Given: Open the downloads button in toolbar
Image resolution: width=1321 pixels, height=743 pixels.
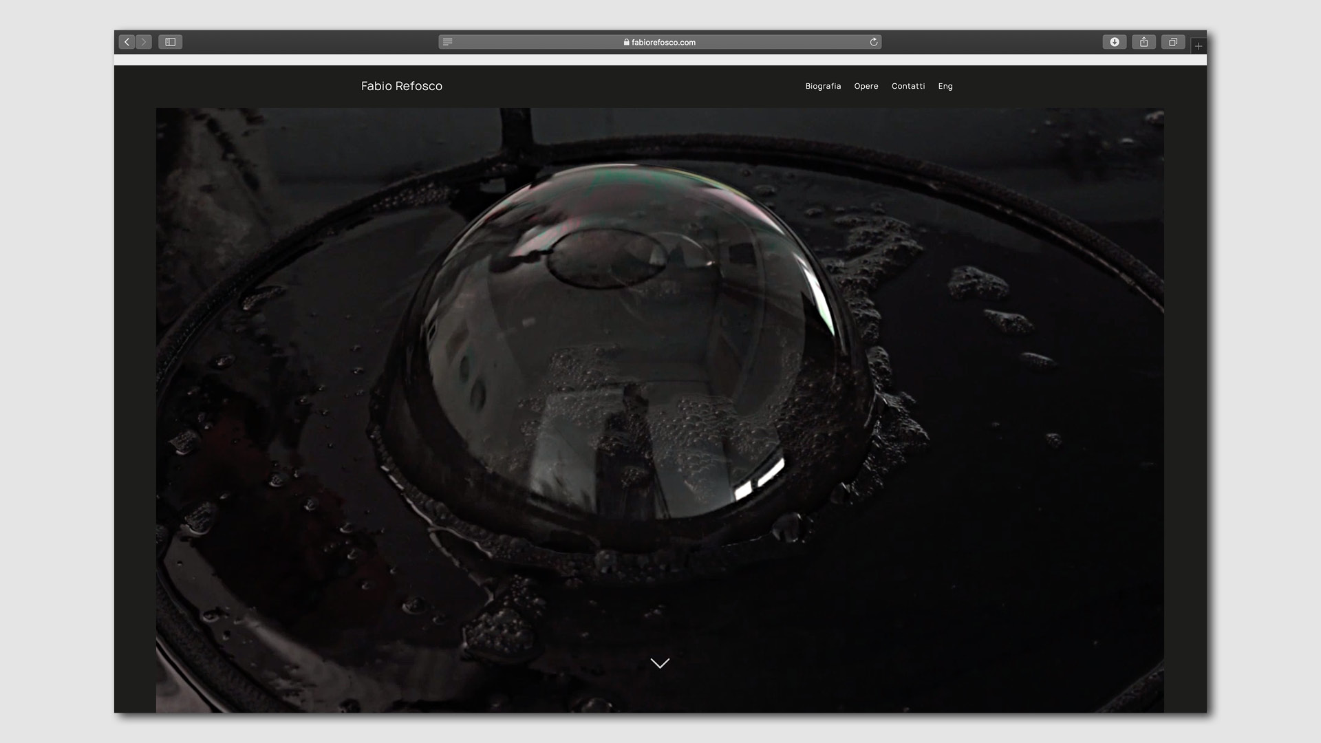Looking at the screenshot, I should click(1115, 42).
